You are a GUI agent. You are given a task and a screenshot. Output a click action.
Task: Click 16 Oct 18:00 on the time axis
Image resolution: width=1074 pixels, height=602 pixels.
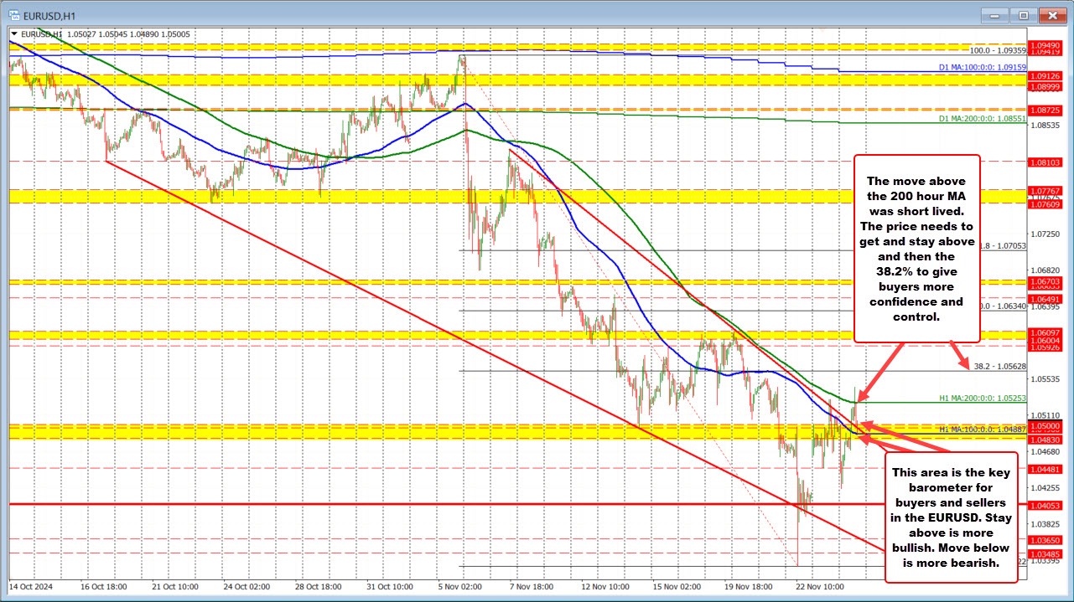point(104,586)
